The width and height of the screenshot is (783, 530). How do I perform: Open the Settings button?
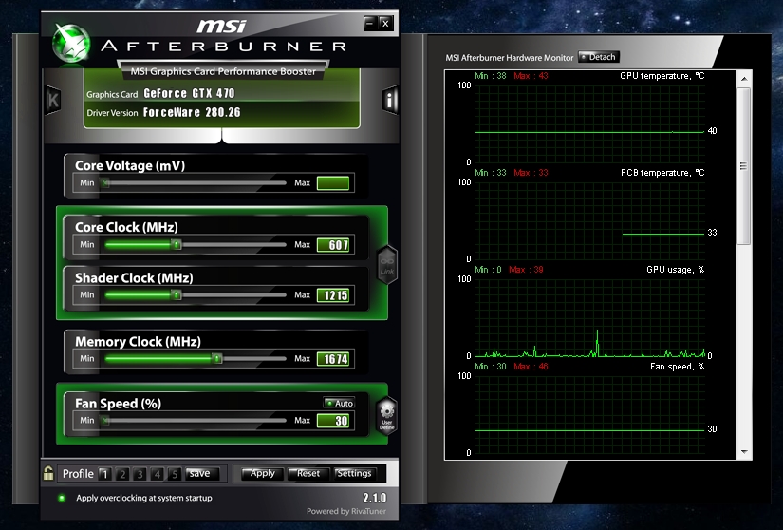[x=354, y=474]
